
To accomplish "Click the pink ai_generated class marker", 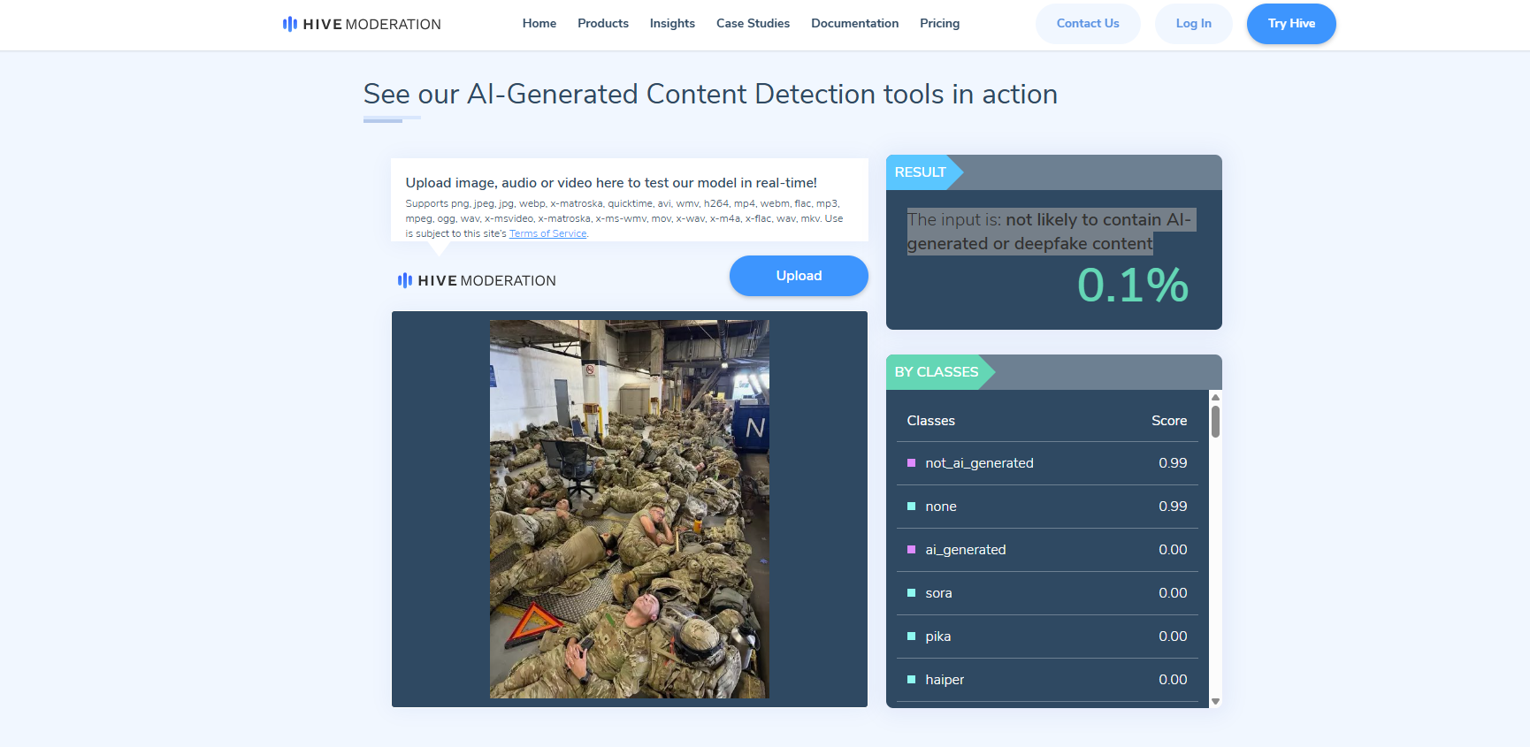I will click(x=911, y=550).
